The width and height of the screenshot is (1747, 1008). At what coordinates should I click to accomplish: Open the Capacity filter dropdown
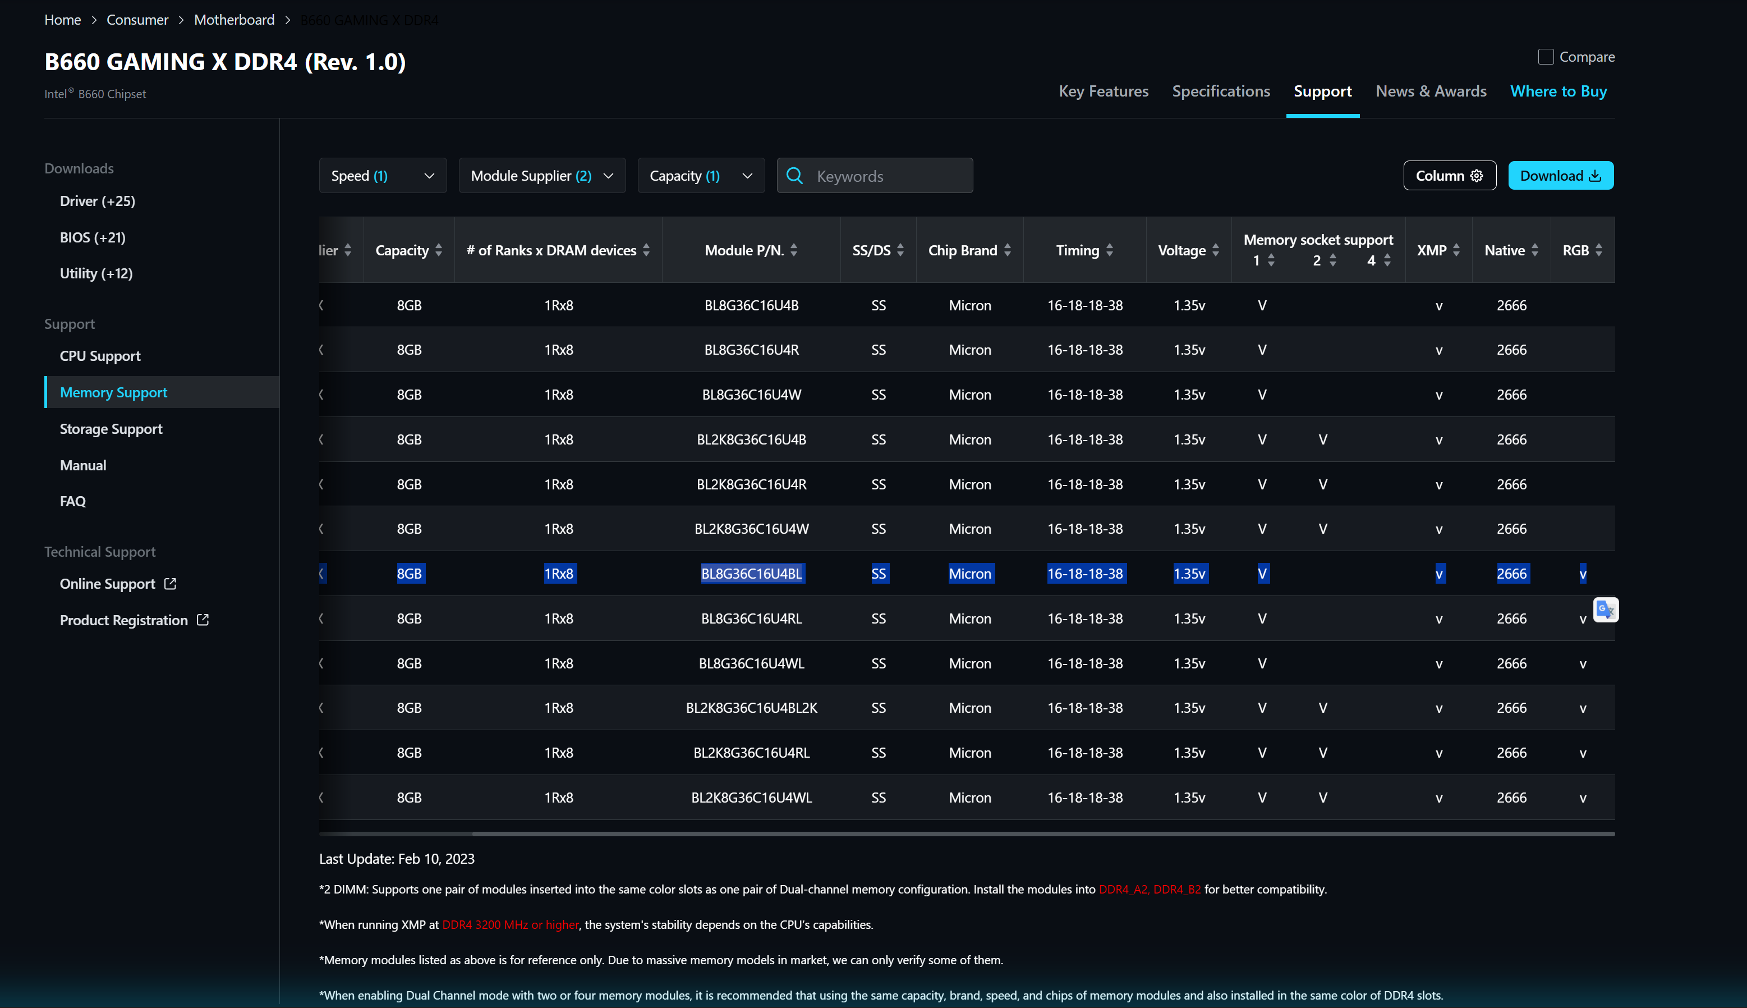click(701, 176)
